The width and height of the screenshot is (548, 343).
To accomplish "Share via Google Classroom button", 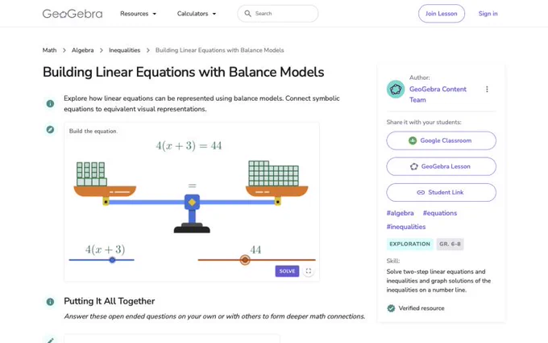I will 441,140.
